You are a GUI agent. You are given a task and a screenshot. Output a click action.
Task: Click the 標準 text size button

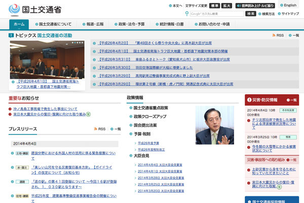[x=214, y=6]
